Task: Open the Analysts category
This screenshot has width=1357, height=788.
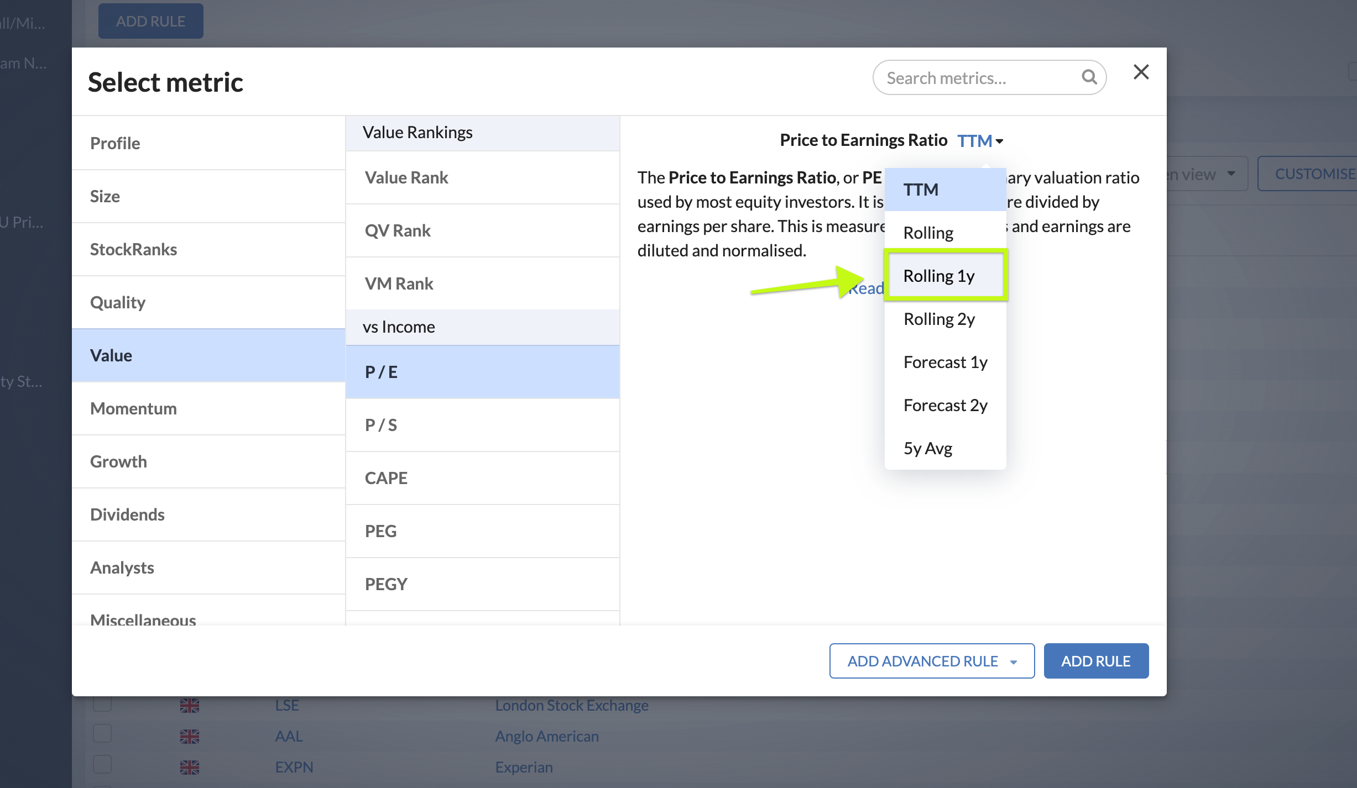Action: tap(208, 568)
